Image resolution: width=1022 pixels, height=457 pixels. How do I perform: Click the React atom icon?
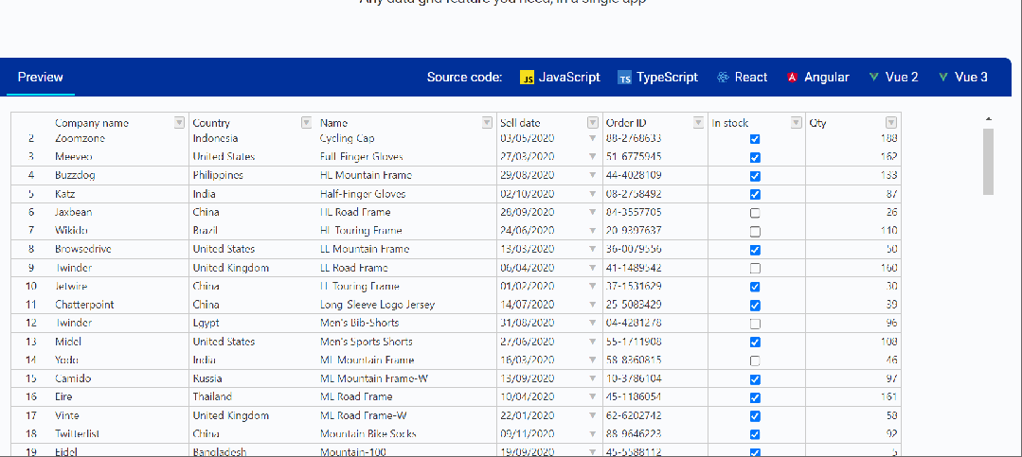723,78
